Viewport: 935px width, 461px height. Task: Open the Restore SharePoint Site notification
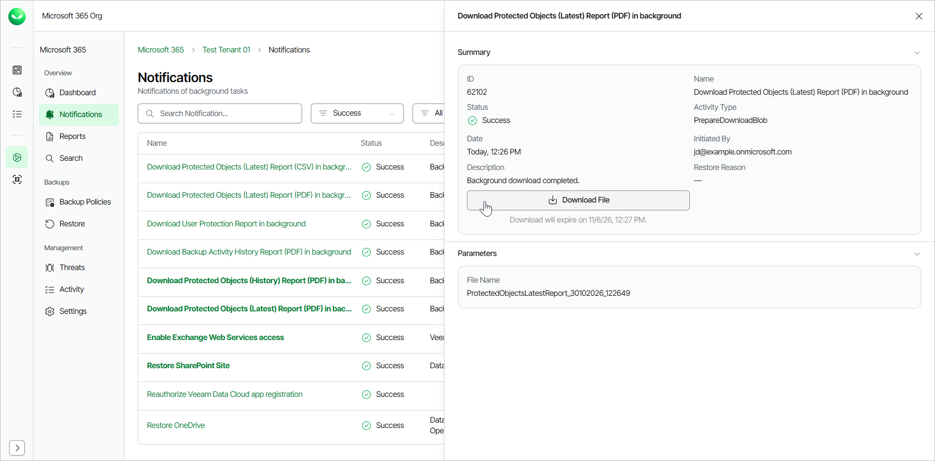click(188, 366)
